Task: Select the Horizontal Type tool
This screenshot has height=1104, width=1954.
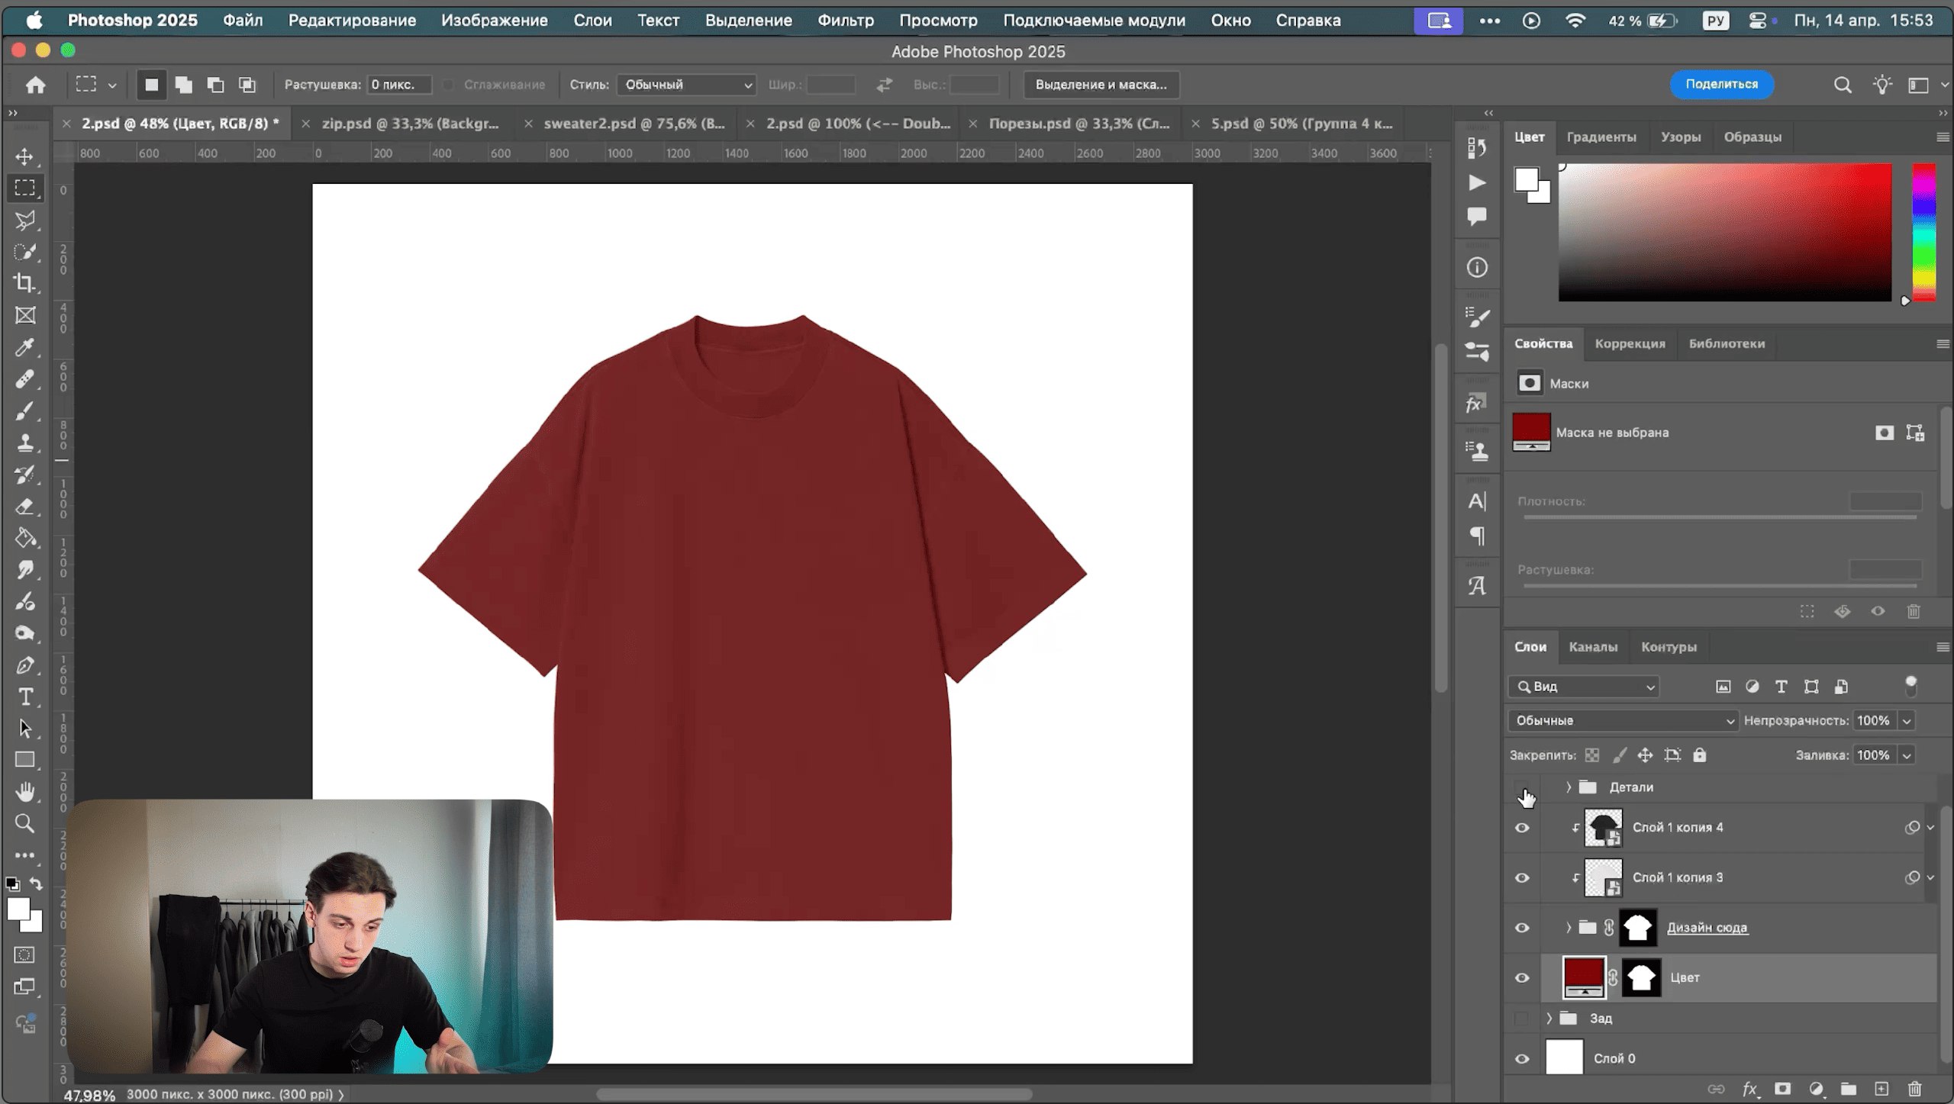Action: click(x=24, y=697)
